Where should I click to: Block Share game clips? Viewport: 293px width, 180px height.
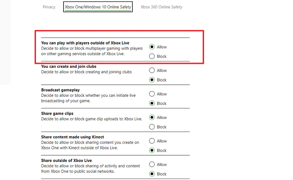pos(152,127)
